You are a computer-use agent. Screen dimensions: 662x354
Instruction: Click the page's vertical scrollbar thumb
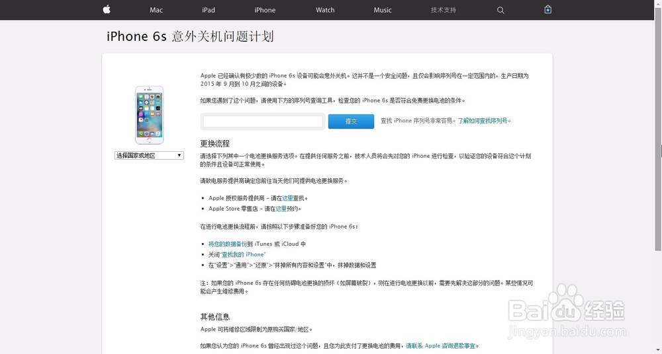pos(658,129)
